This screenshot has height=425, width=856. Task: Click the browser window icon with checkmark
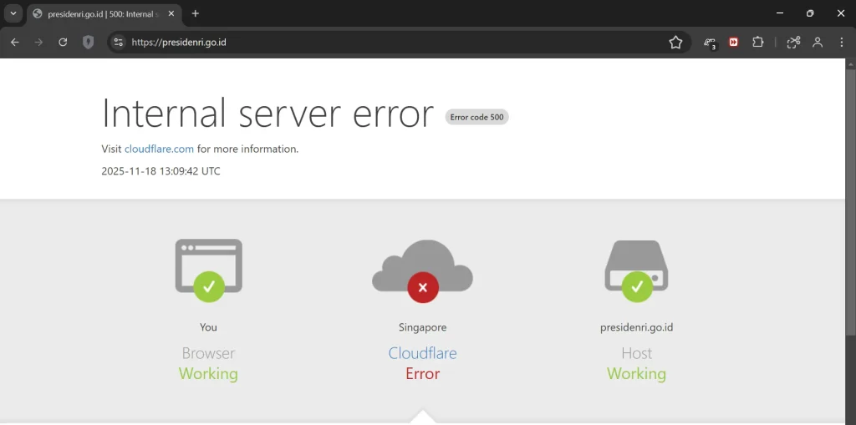point(208,271)
